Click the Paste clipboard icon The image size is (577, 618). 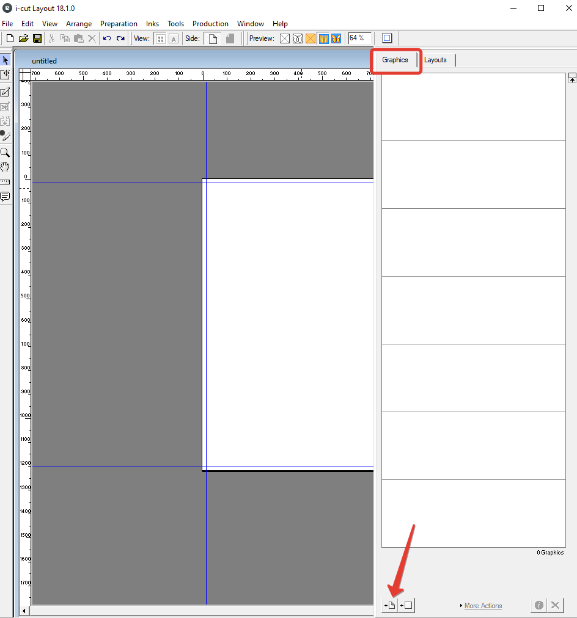pos(78,38)
